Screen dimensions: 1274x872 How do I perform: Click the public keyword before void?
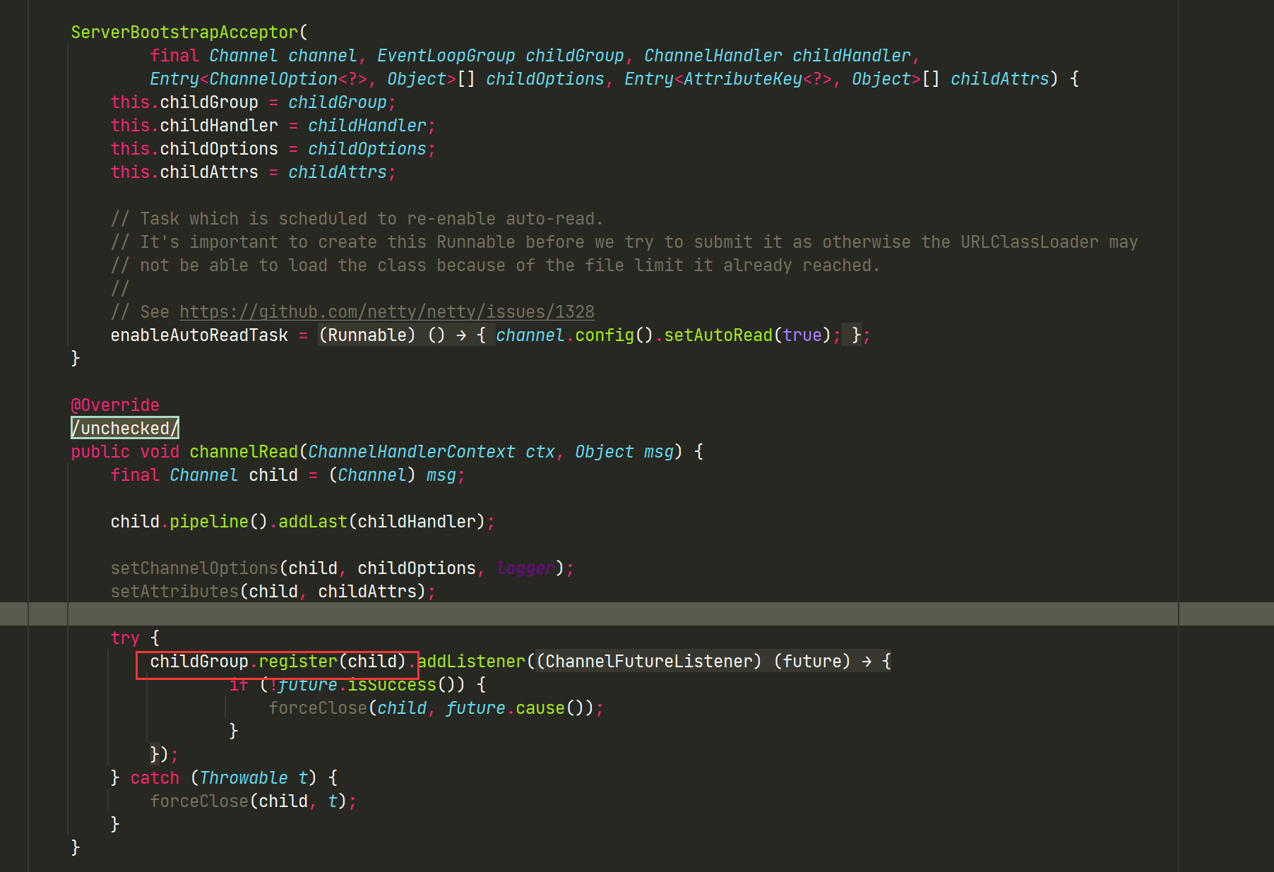pos(100,451)
